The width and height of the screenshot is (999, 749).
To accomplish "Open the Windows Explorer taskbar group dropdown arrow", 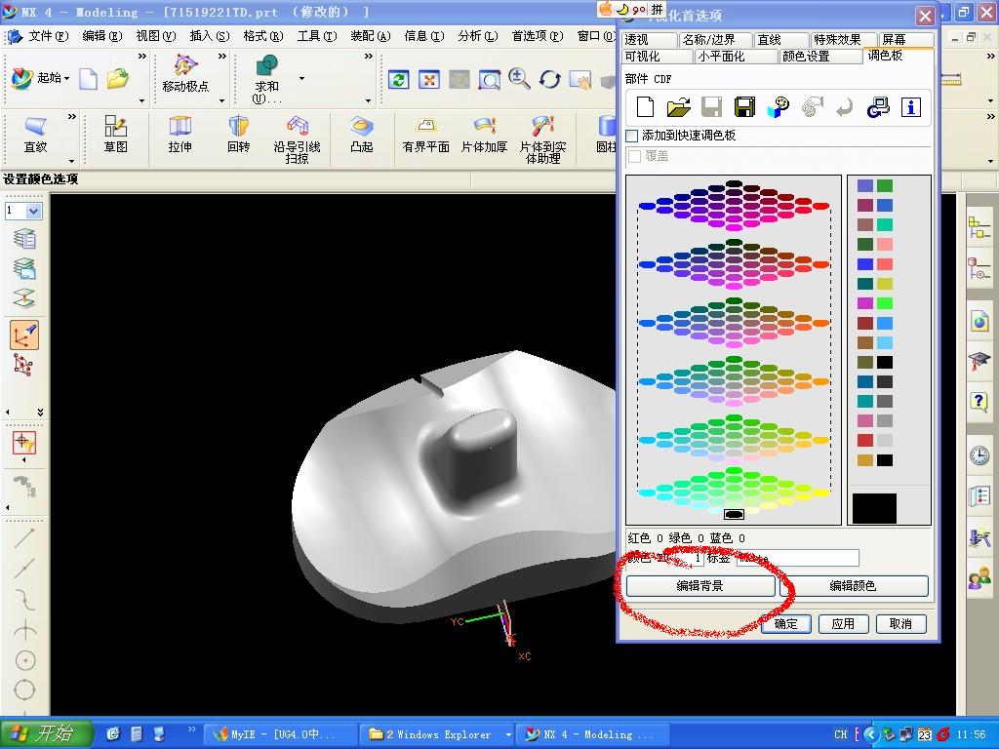I will [x=508, y=734].
